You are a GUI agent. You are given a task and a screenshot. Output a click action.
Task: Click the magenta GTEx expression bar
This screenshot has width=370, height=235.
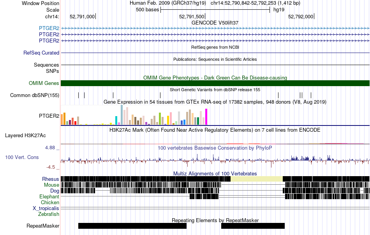pos(206,117)
